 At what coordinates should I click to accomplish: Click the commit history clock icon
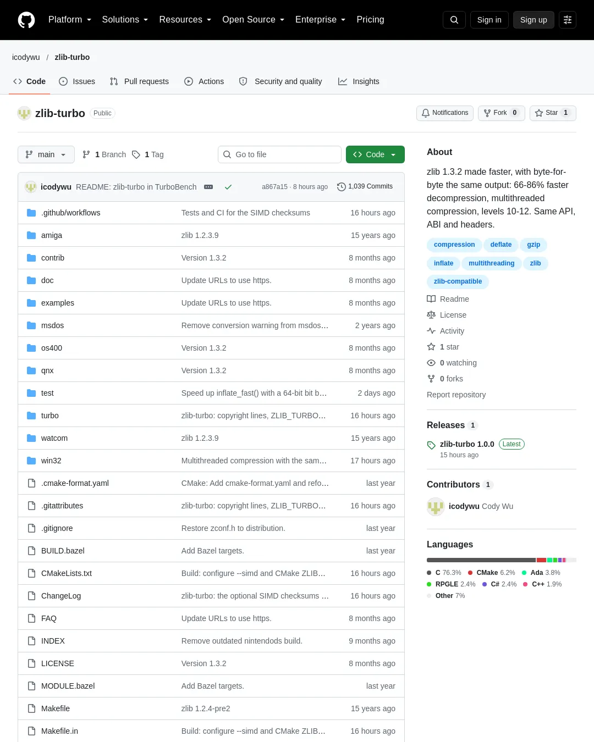(x=342, y=187)
